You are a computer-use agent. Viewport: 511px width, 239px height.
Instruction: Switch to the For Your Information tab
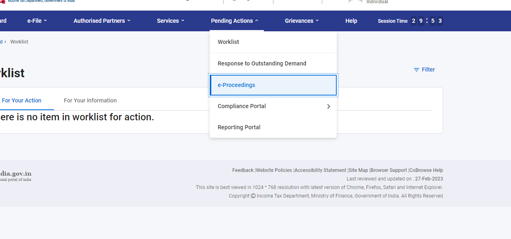[90, 100]
